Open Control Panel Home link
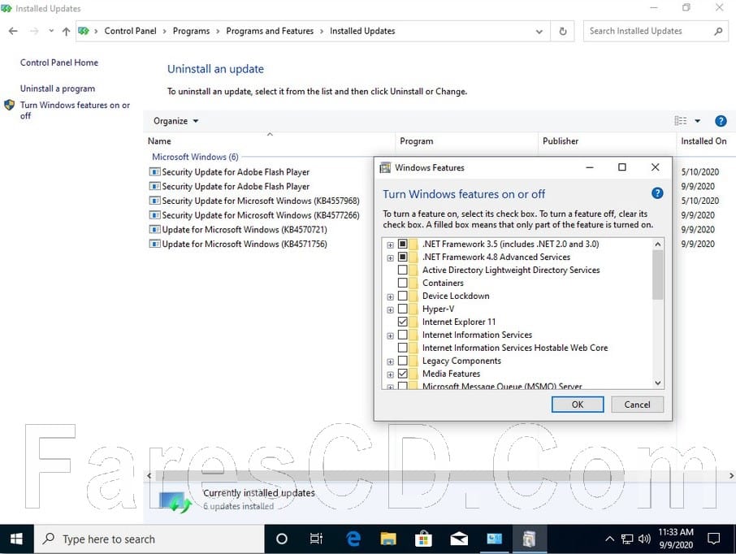 pyautogui.click(x=59, y=63)
